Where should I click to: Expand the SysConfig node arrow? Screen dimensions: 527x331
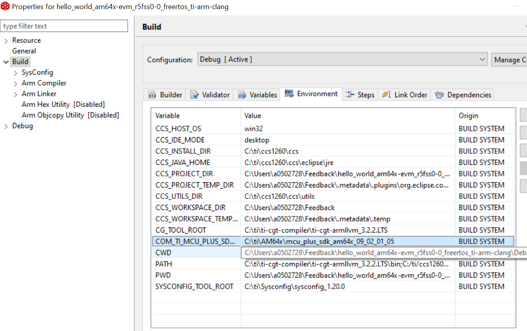[x=15, y=73]
